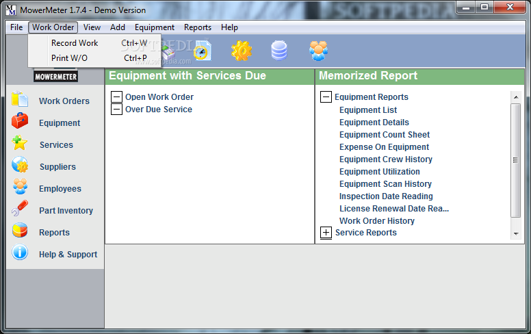Screen dimensions: 531x334
Task: Click the wrench Part Inventory icon
Action: (x=20, y=208)
